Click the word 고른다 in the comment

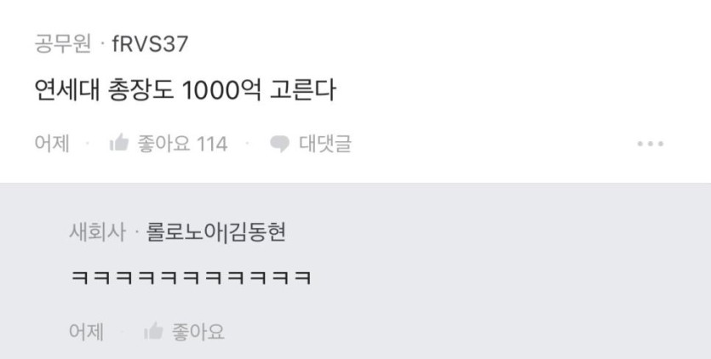pyautogui.click(x=302, y=90)
